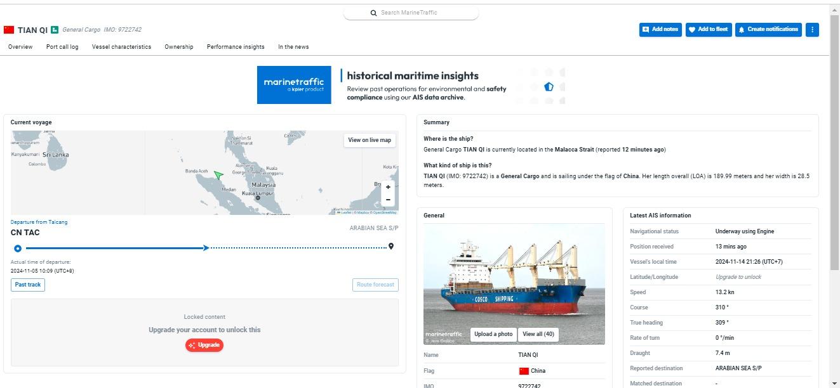Click CN TAC departure port code
The image size is (840, 388).
(x=25, y=233)
